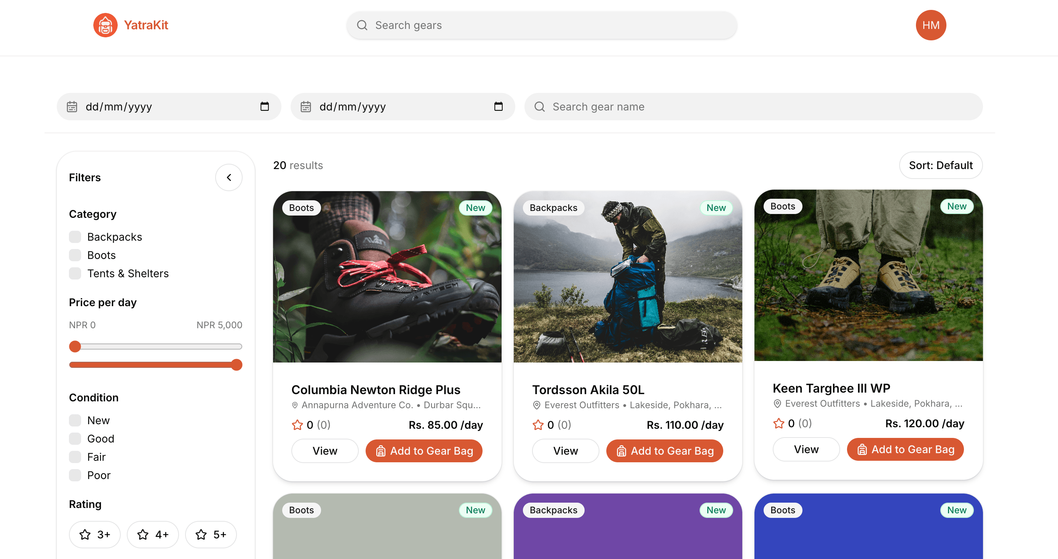1058x559 pixels.
Task: Select the 4+ star rating filter
Action: 152,534
